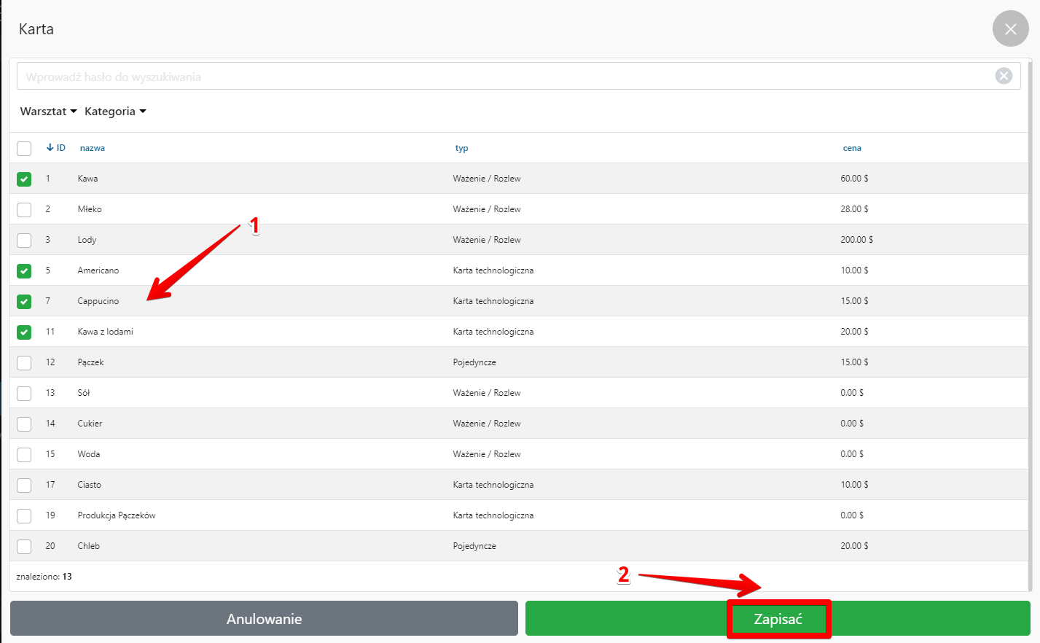The image size is (1040, 643).
Task: Toggle the select-all checkbox in header
Action: [x=24, y=148]
